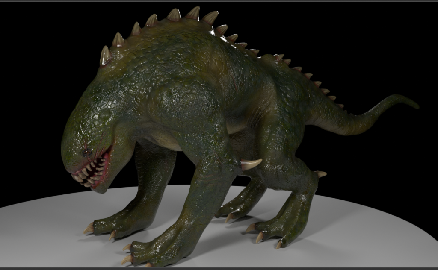Screen dimensions: 438x270
Task: Select the small spike on the rear leg
Action: click(x=320, y=174)
